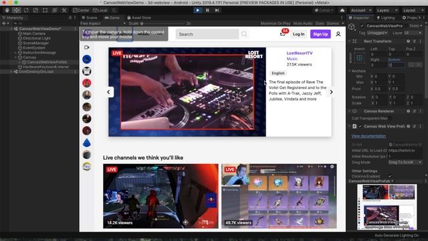Toggle Maximize On Play
428x241 pixels.
[x=276, y=23]
